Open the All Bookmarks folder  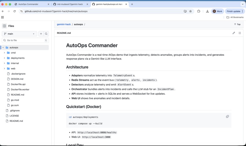(x=235, y=17)
